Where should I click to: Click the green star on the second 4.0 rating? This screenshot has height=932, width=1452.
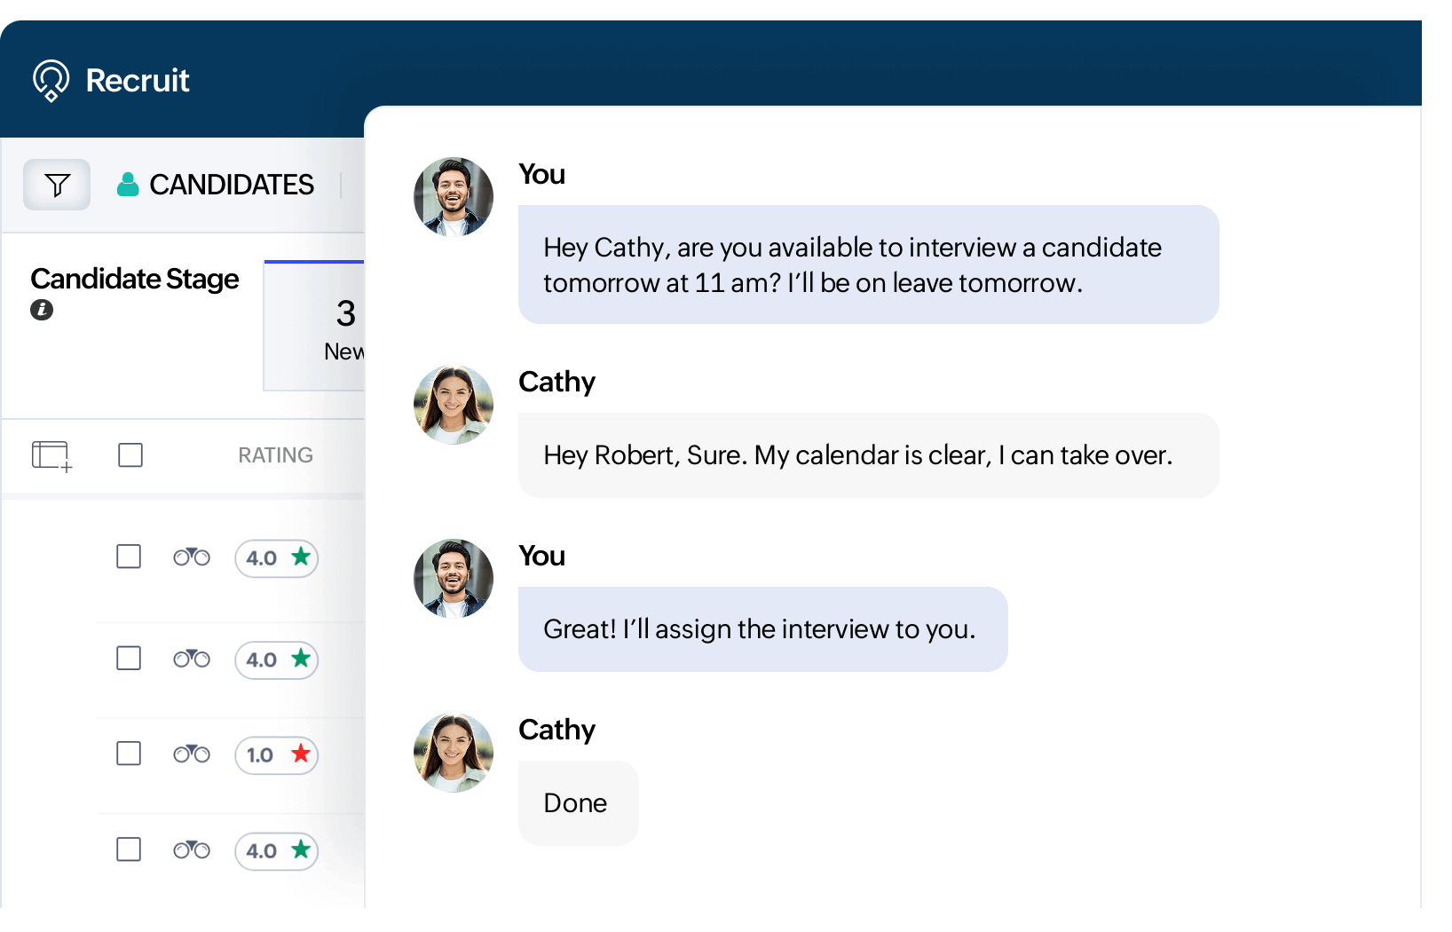301,660
